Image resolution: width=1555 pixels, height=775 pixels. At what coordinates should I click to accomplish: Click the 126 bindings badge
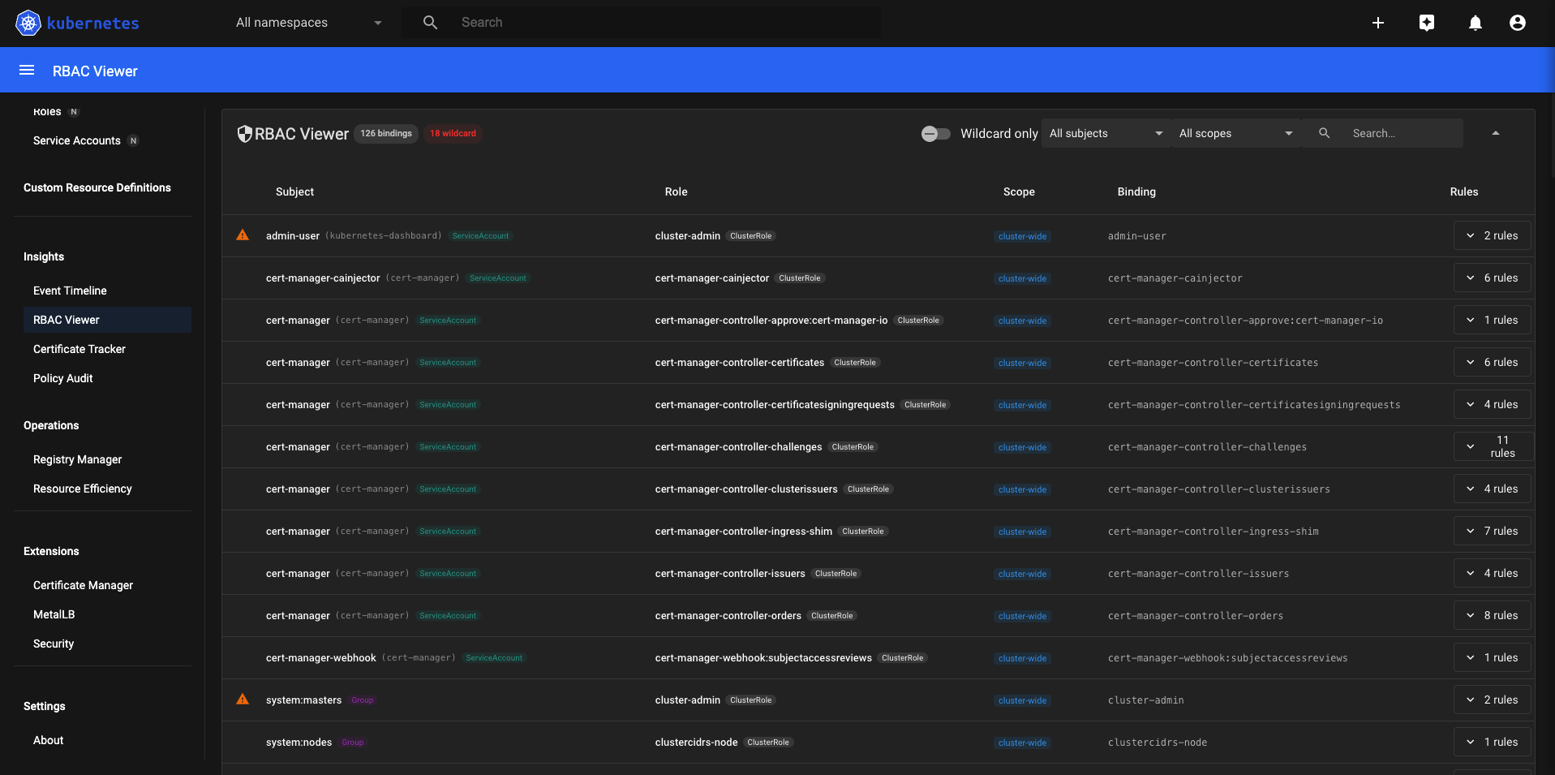point(386,133)
